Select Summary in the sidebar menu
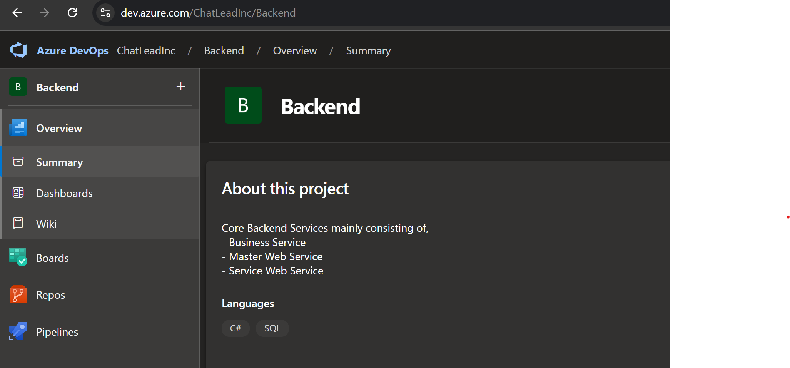The width and height of the screenshot is (790, 368). coord(59,162)
